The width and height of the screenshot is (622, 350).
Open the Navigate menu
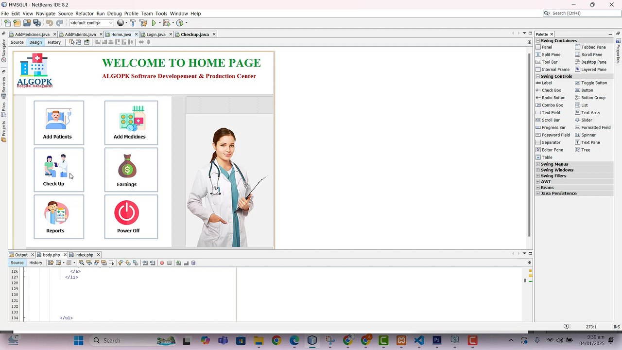[46, 13]
